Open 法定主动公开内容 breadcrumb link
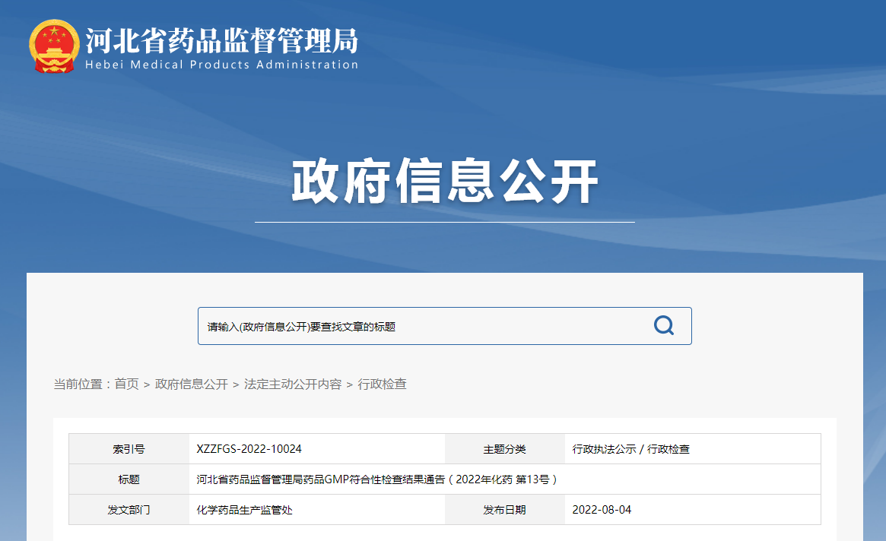This screenshot has width=886, height=541. 293,384
